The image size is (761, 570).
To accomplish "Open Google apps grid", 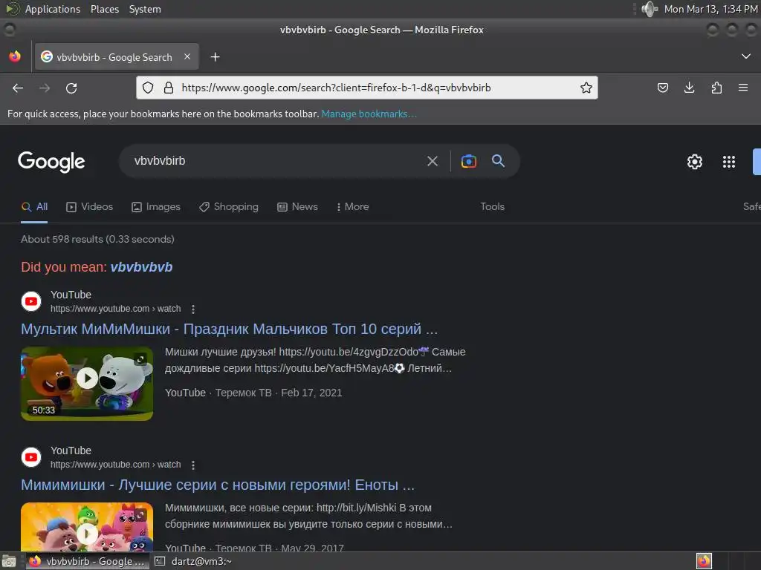I will (728, 162).
